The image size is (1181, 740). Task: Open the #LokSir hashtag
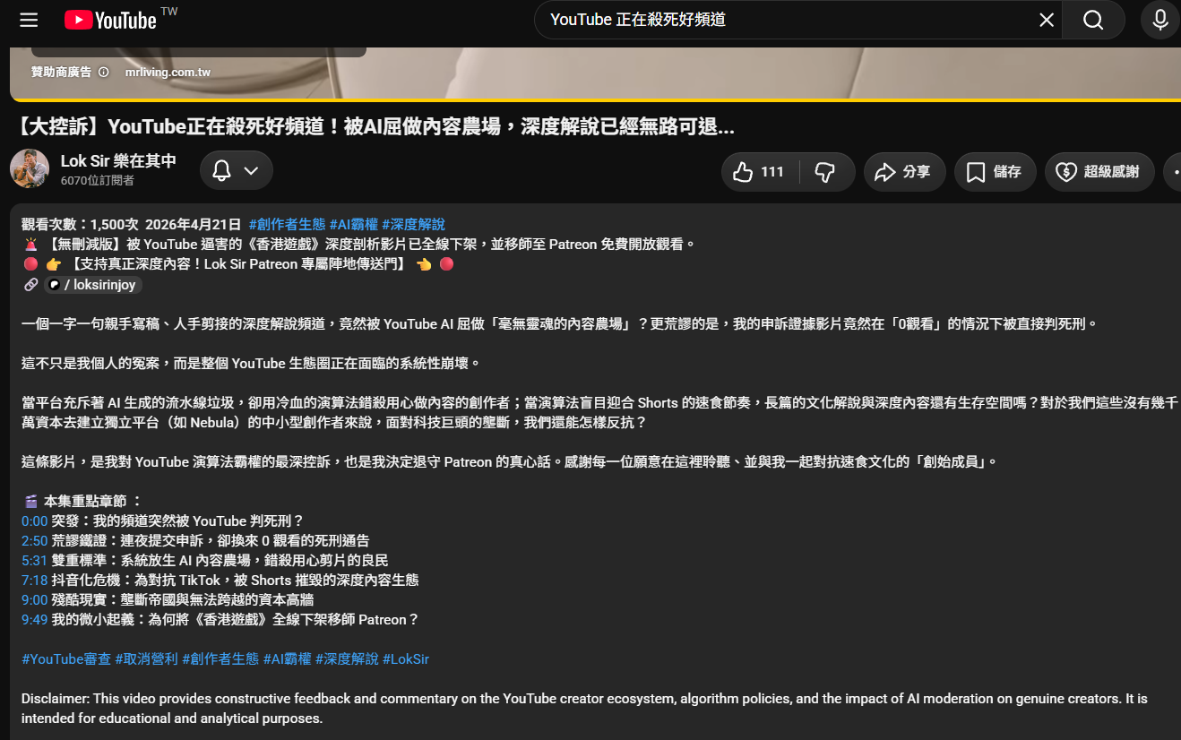(x=406, y=658)
